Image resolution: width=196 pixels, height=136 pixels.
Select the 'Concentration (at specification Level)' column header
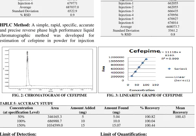click(21, 110)
